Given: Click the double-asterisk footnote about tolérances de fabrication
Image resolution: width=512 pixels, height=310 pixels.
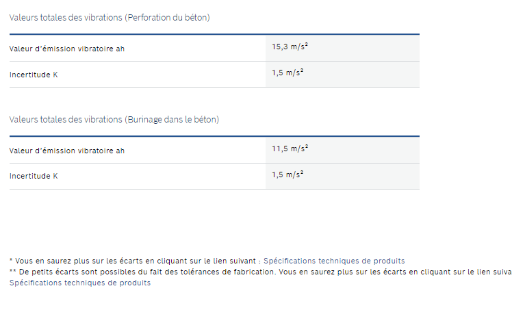Looking at the screenshot, I should point(261,272).
